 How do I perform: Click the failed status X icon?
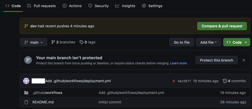174,81
